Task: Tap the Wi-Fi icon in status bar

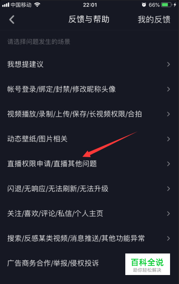Action: coord(37,5)
